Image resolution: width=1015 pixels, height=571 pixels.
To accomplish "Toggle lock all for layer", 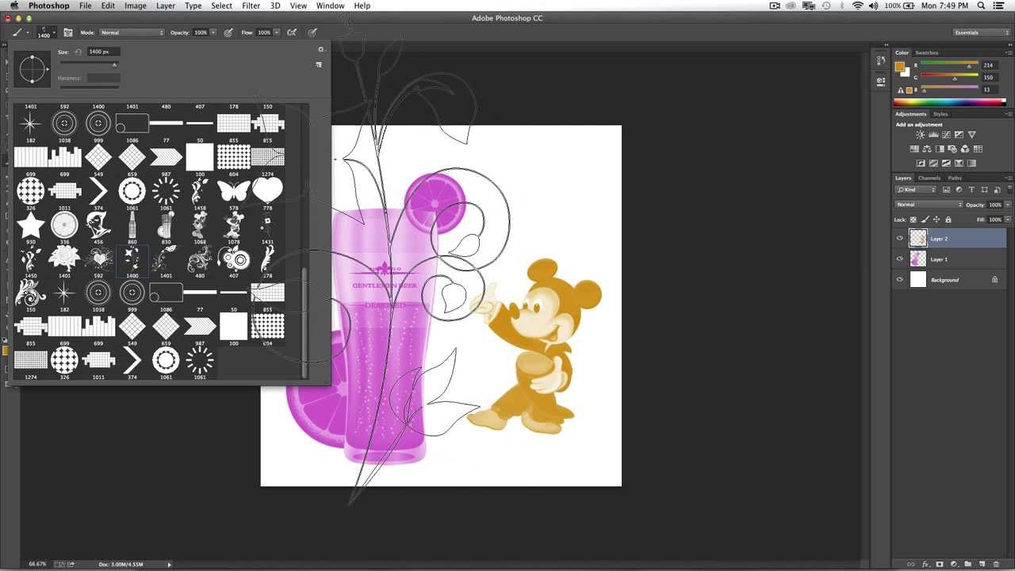I will click(x=948, y=220).
